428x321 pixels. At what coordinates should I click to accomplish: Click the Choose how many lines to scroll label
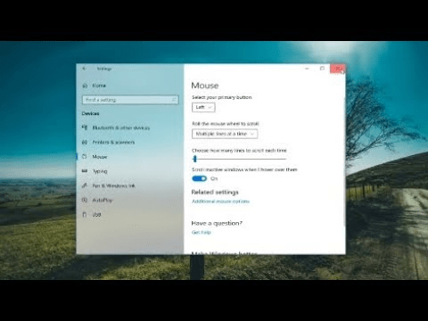239,151
